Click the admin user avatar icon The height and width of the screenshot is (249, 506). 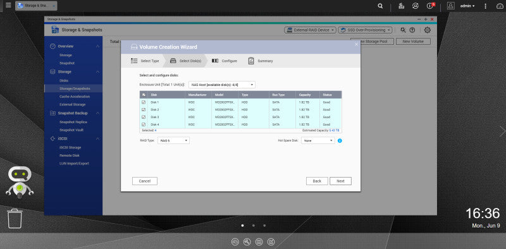(451, 6)
